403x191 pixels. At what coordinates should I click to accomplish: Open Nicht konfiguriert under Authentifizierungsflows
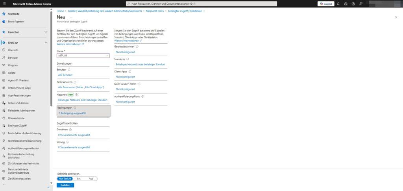click(x=126, y=102)
